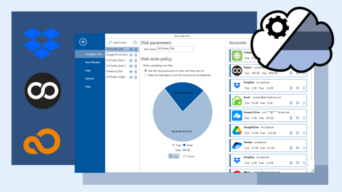The width and height of the screenshot is (342, 192).
Task: Click the Used legend marker
Action: [184, 145]
